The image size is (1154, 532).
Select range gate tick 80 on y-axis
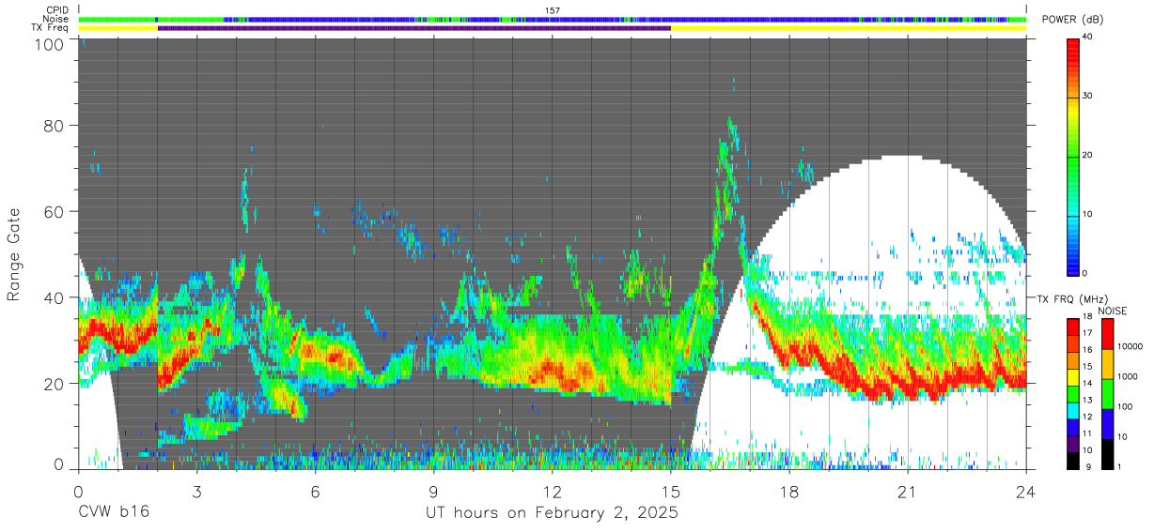54,125
